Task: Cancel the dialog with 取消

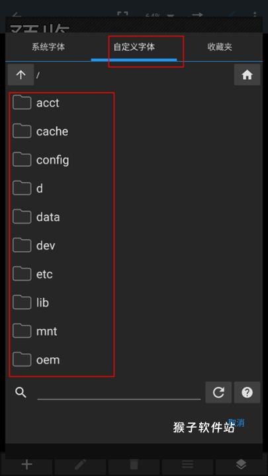Action: pyautogui.click(x=236, y=423)
